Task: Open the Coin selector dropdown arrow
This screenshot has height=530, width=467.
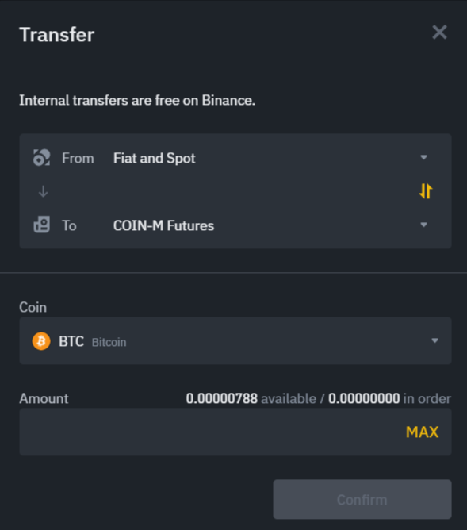Action: click(x=435, y=340)
